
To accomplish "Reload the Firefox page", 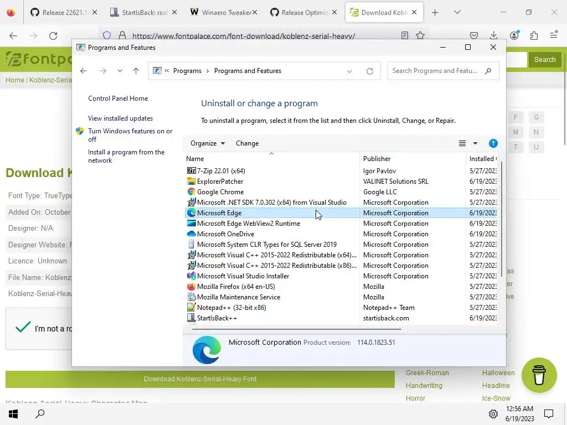I will coord(53,35).
